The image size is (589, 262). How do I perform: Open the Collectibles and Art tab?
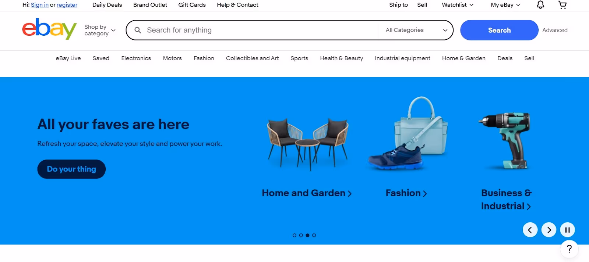[252, 58]
